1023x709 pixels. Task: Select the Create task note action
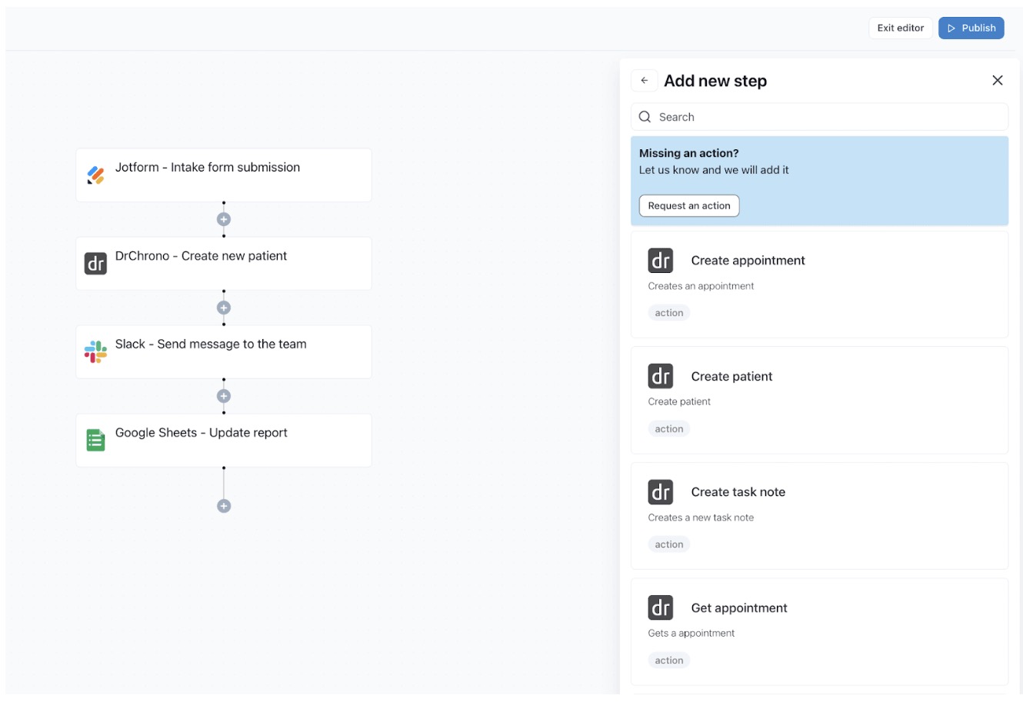tap(819, 515)
